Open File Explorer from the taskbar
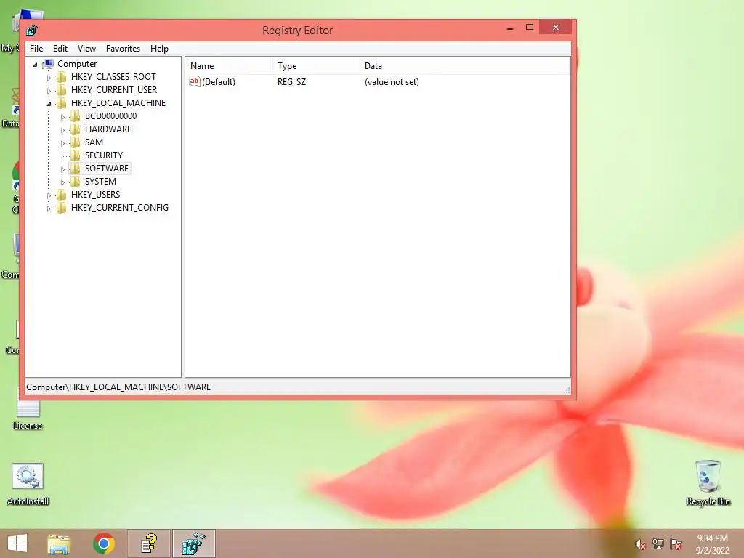 pyautogui.click(x=59, y=543)
